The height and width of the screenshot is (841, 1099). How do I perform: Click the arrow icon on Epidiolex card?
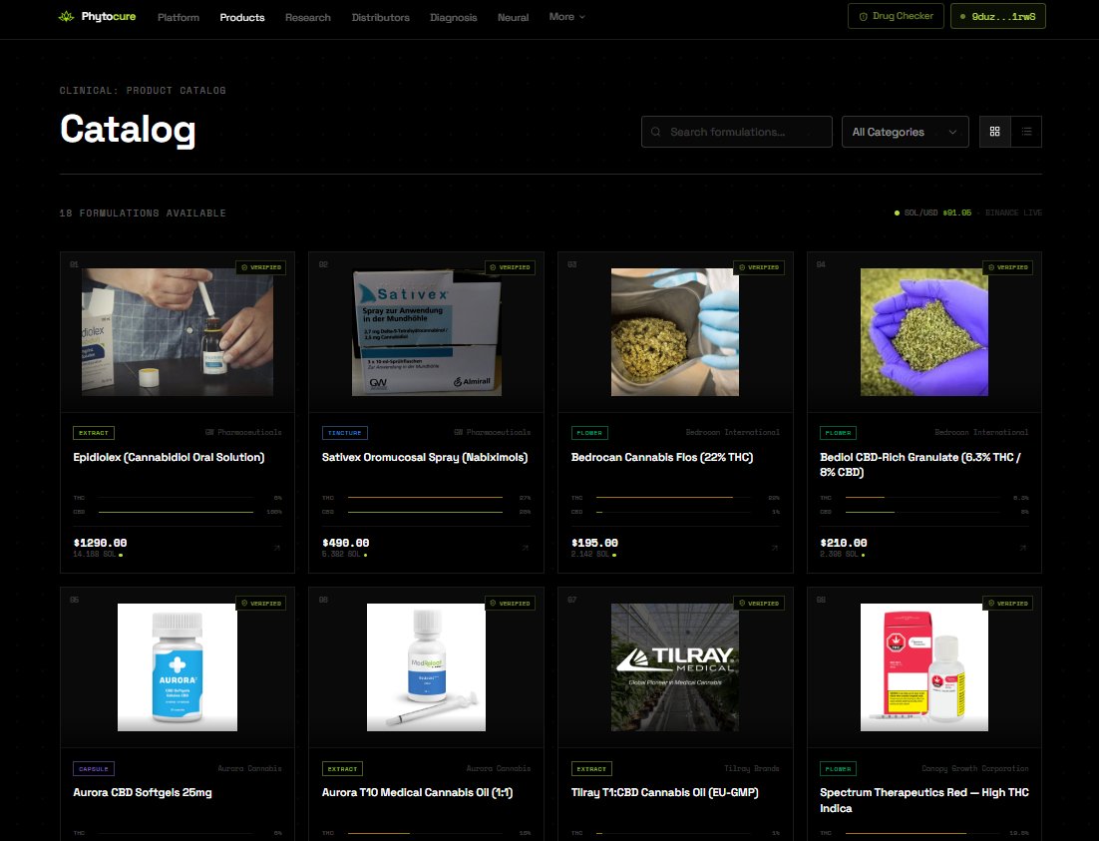tap(276, 548)
